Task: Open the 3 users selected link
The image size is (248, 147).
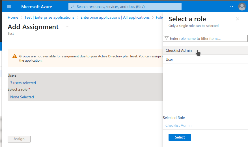Action: [x=23, y=83]
